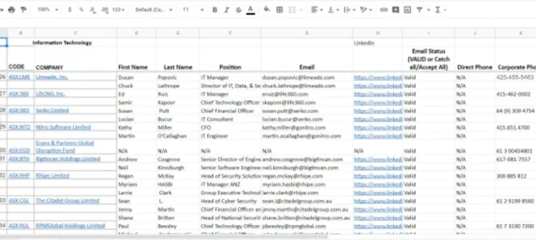536x240 pixels.
Task: Open the Limeade, Inc. company link
Action: 51,77
